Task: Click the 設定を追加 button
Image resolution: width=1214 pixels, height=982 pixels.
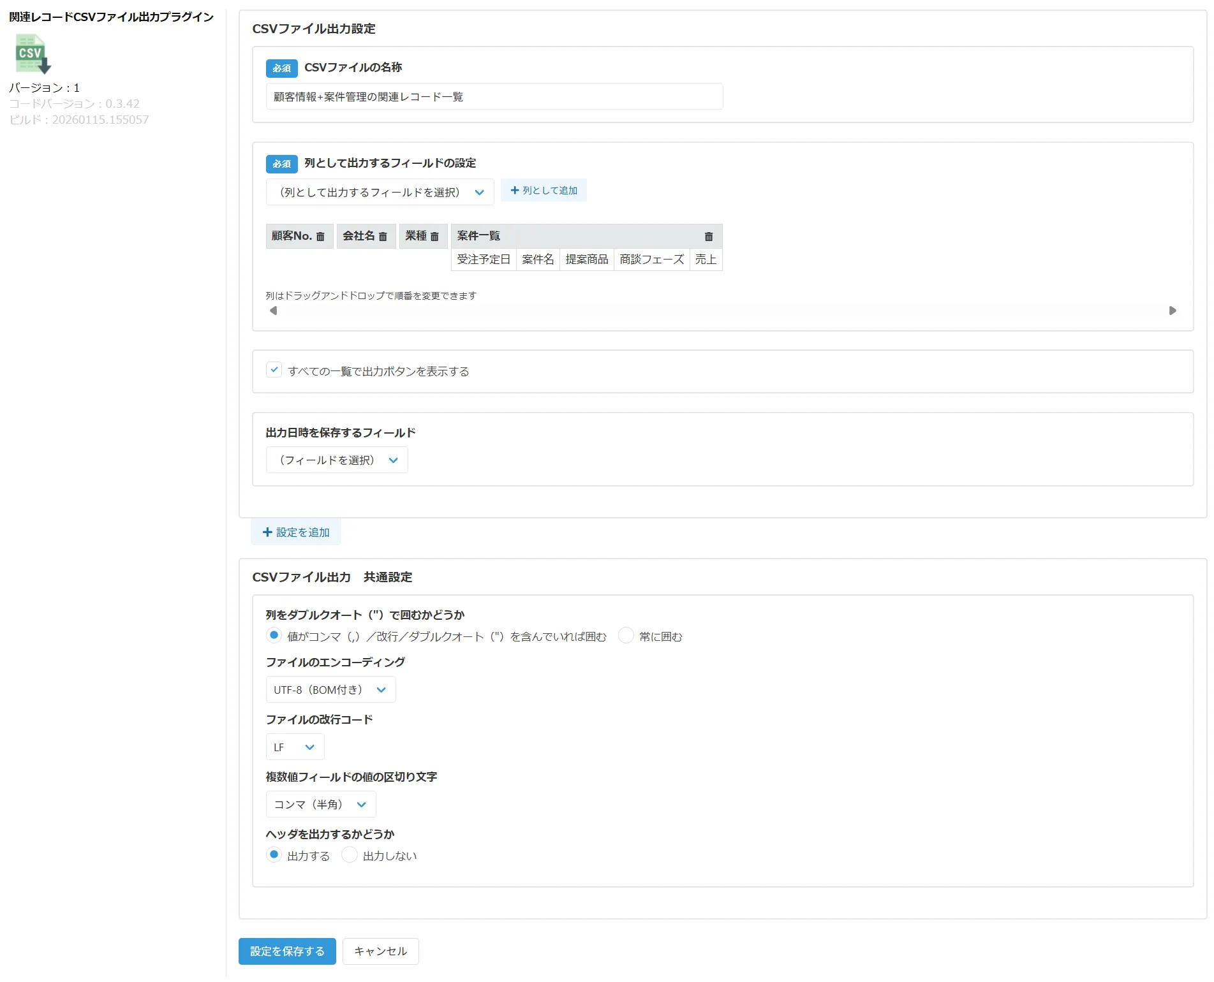Action: coord(296,532)
